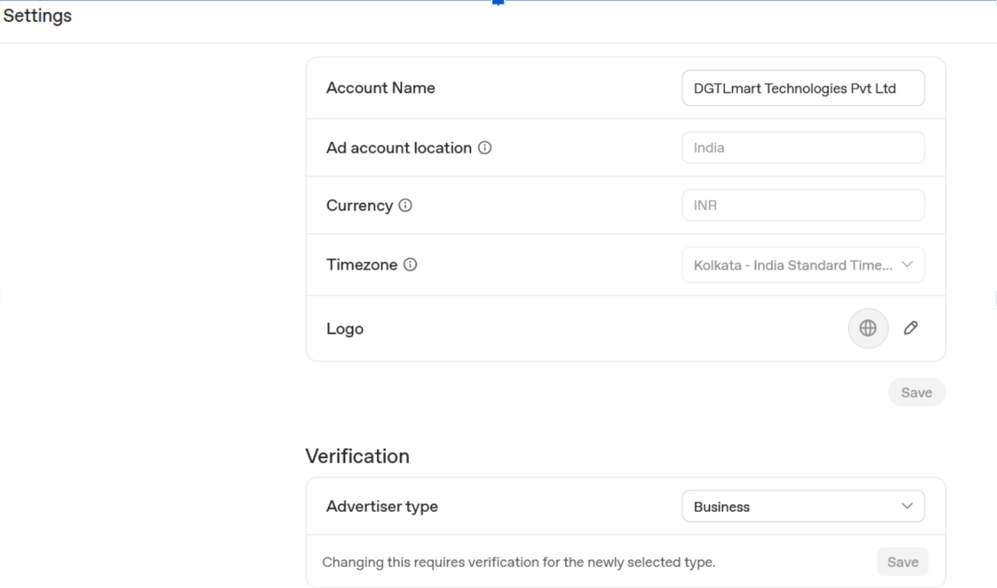Viewport: 997px width, 588px height.
Task: Click the Verification section heading
Action: pyautogui.click(x=357, y=456)
